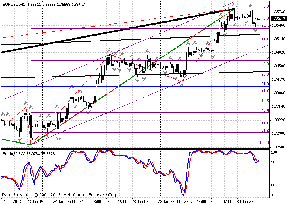Click the blue 61.8 Fibonacci level label
Screen dimensions: 287x205
coord(265,84)
